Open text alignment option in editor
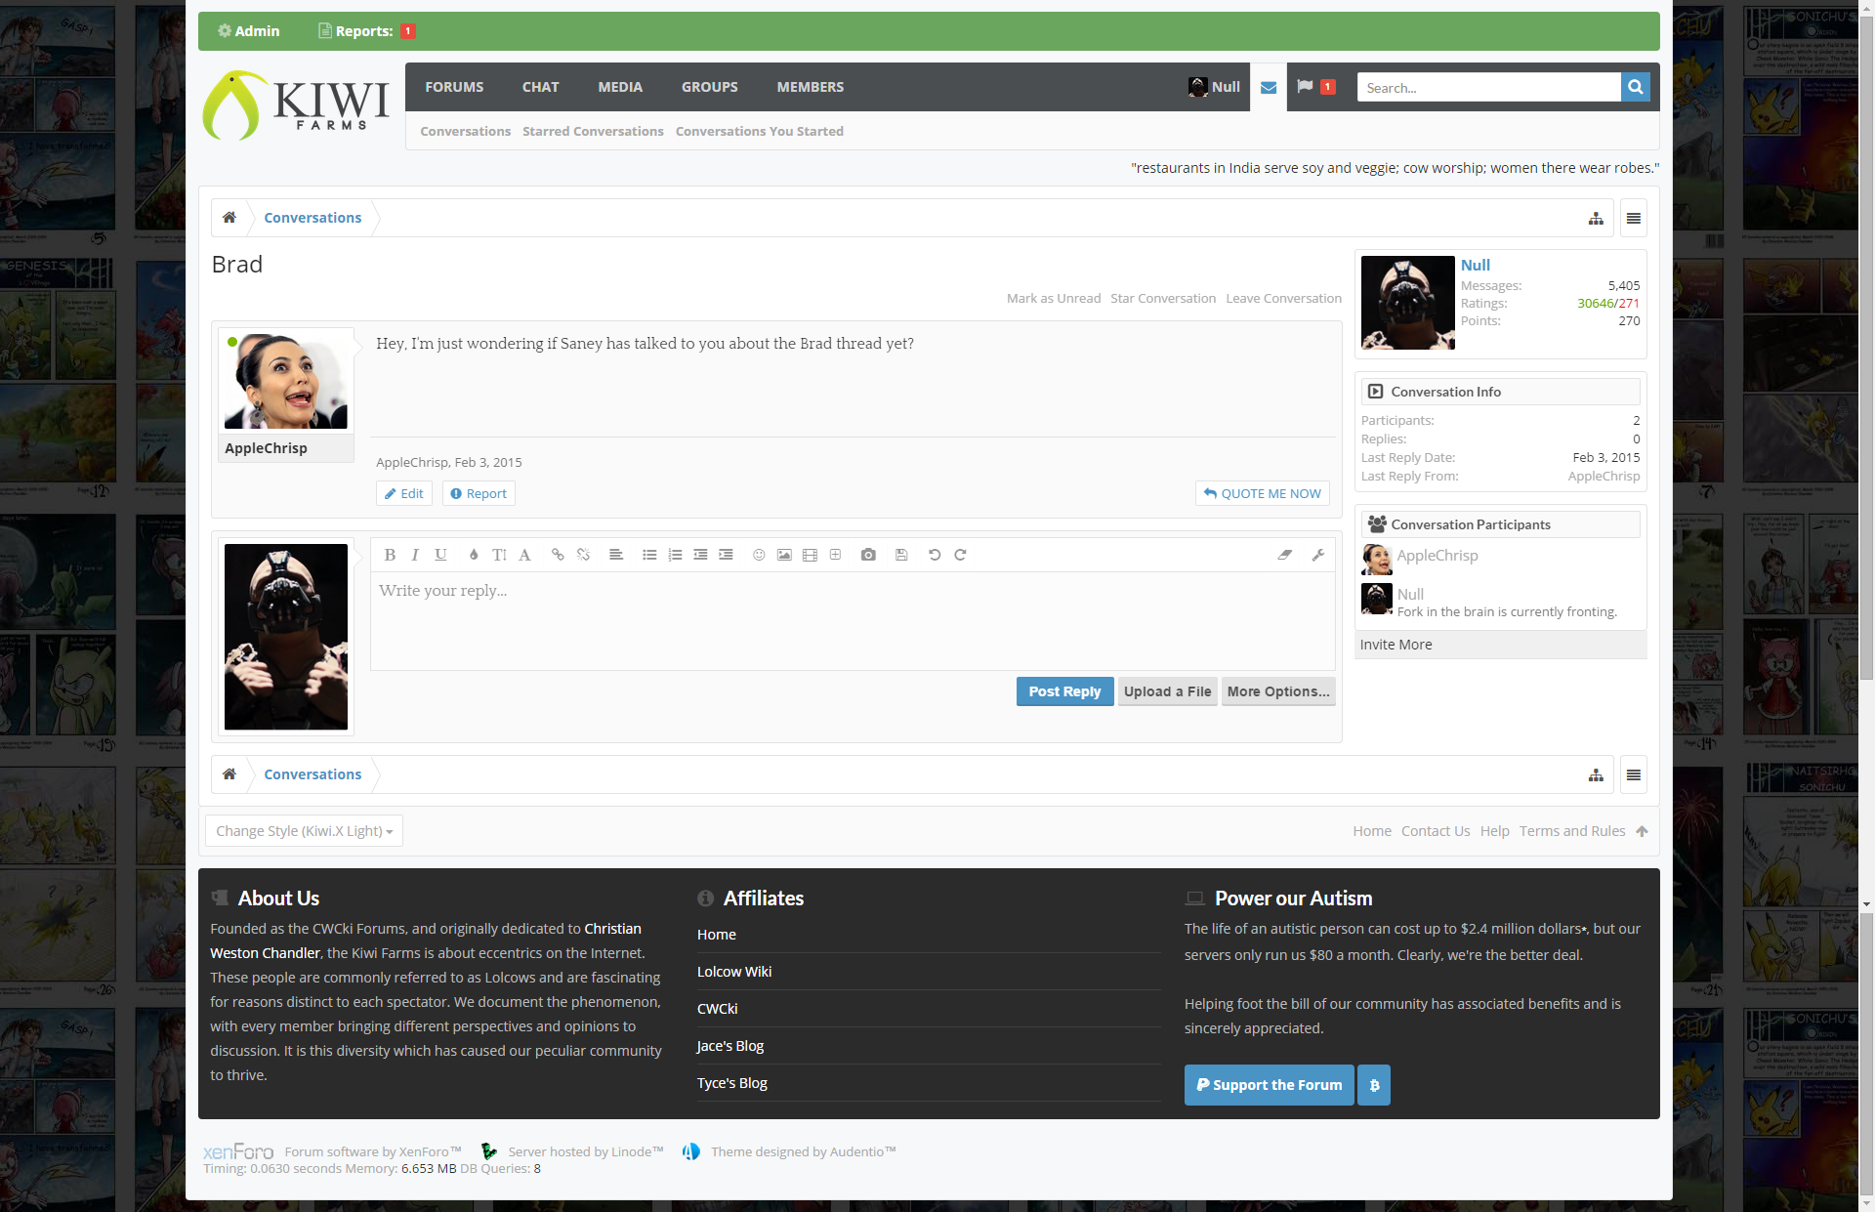The width and height of the screenshot is (1875, 1212). point(616,555)
